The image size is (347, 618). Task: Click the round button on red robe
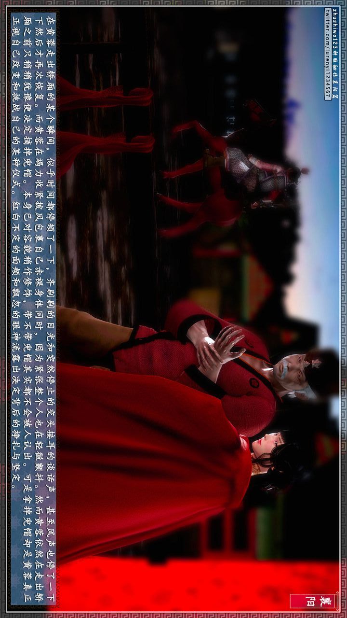tap(254, 383)
